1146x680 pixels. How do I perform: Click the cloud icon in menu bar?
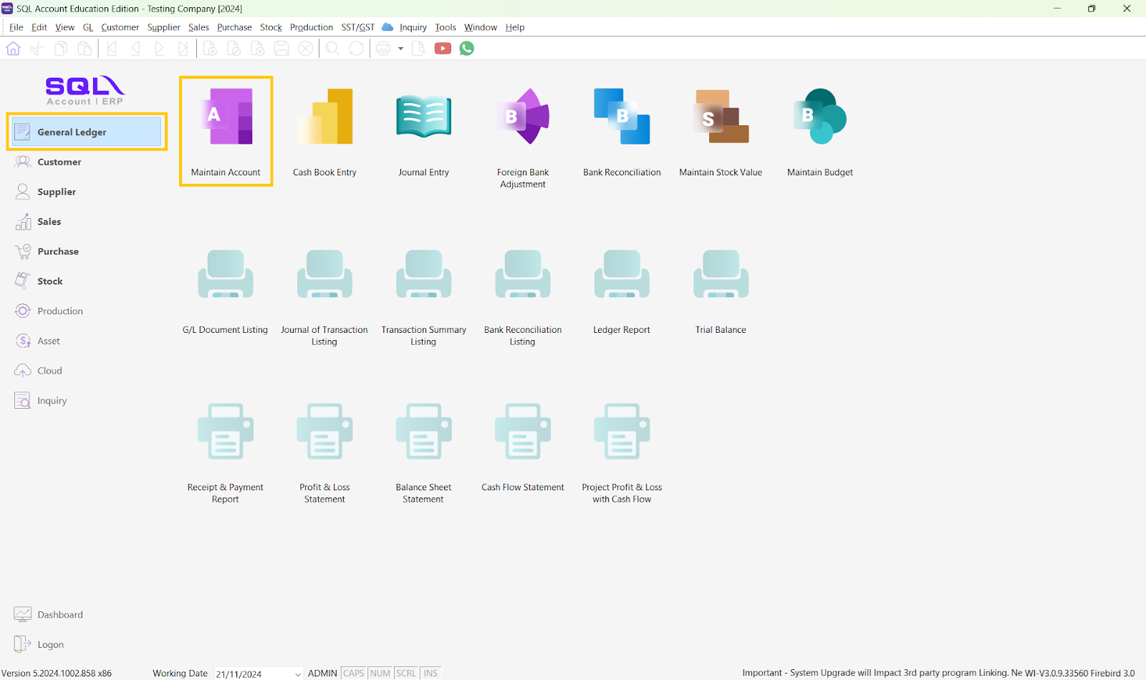click(387, 27)
